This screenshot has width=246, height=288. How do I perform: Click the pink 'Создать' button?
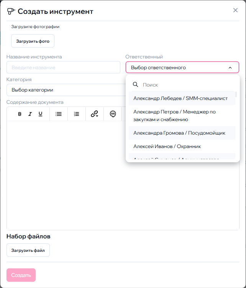point(21,275)
